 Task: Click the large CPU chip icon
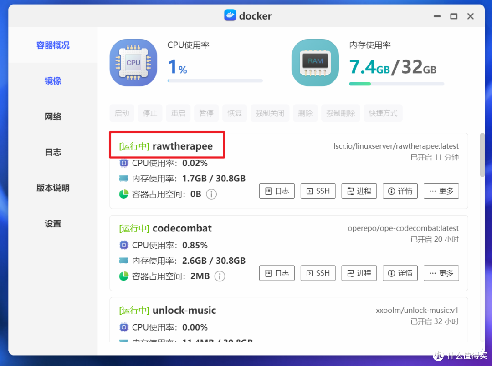pyautogui.click(x=133, y=63)
